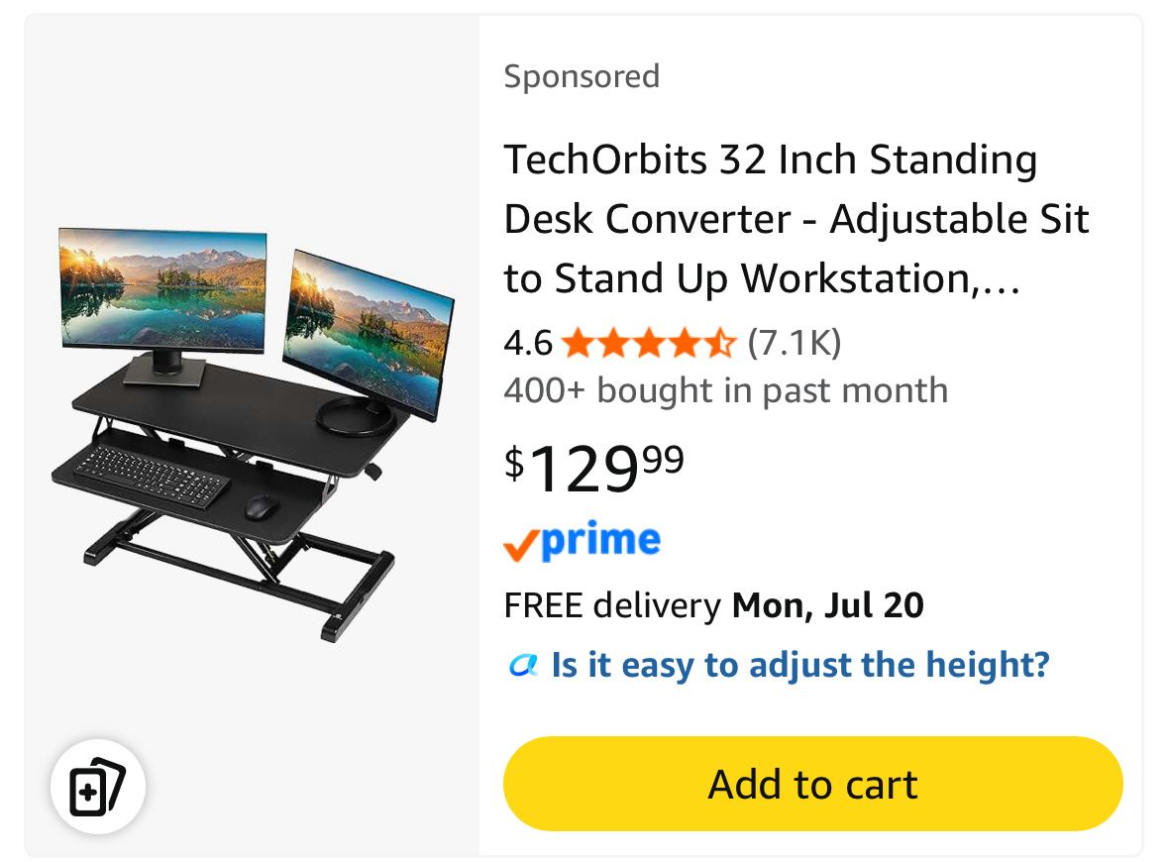Add the standing desk converter to cart
Viewport: 1168px width, 862px height.
(x=812, y=784)
